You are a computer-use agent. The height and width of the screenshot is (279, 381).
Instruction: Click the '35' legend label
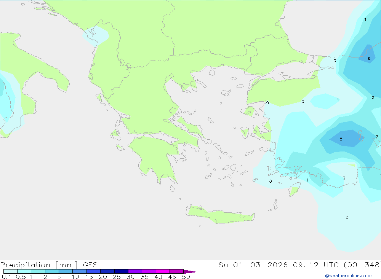click(x=144, y=277)
